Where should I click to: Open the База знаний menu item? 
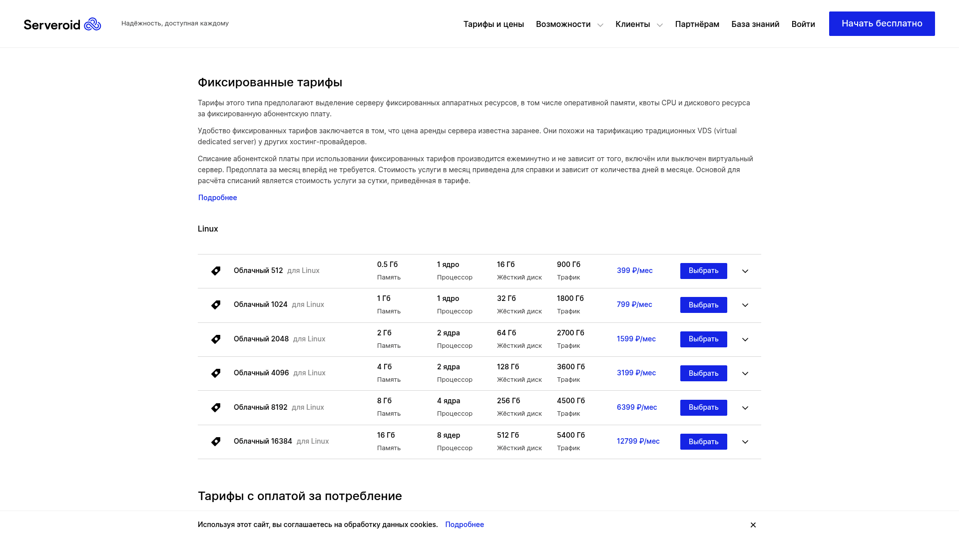pos(755,24)
